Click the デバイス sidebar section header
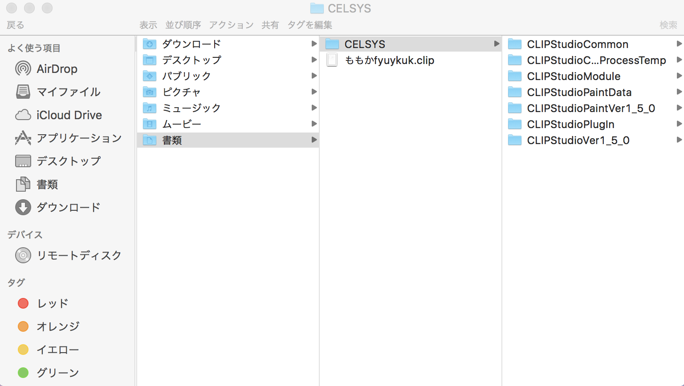Image resolution: width=684 pixels, height=386 pixels. coord(25,235)
